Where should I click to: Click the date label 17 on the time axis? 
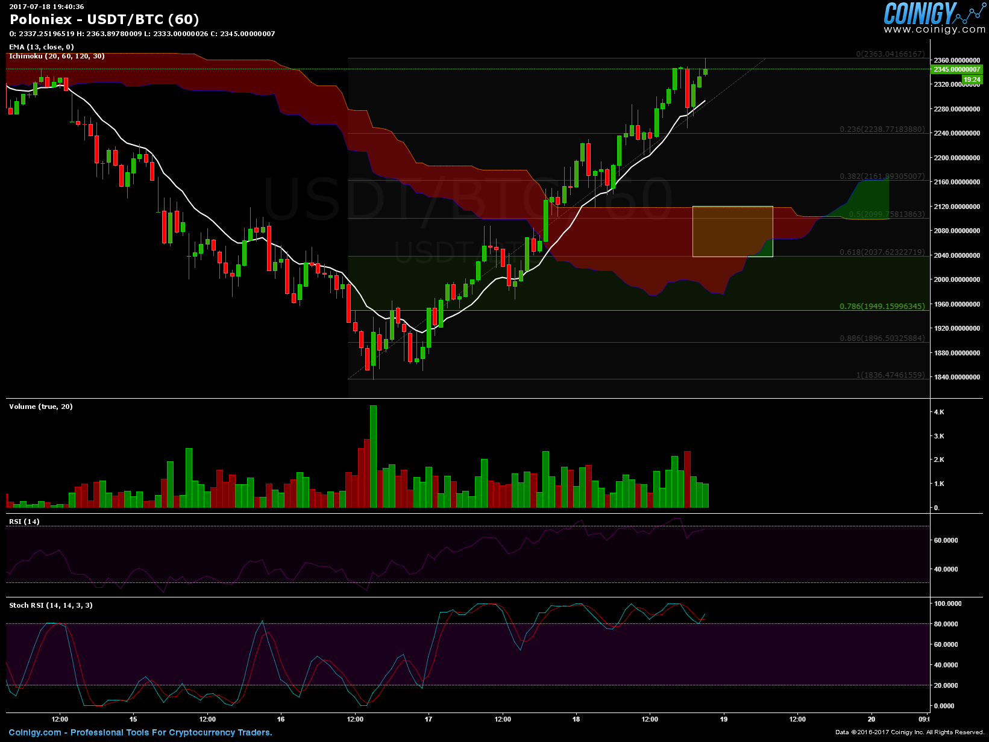tap(429, 719)
